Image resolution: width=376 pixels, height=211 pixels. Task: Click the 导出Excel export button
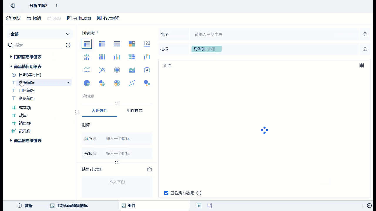pyautogui.click(x=79, y=18)
